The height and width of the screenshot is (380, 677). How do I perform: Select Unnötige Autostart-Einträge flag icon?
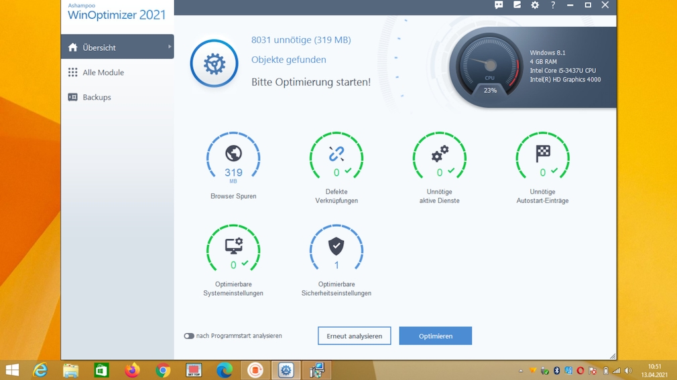point(542,154)
